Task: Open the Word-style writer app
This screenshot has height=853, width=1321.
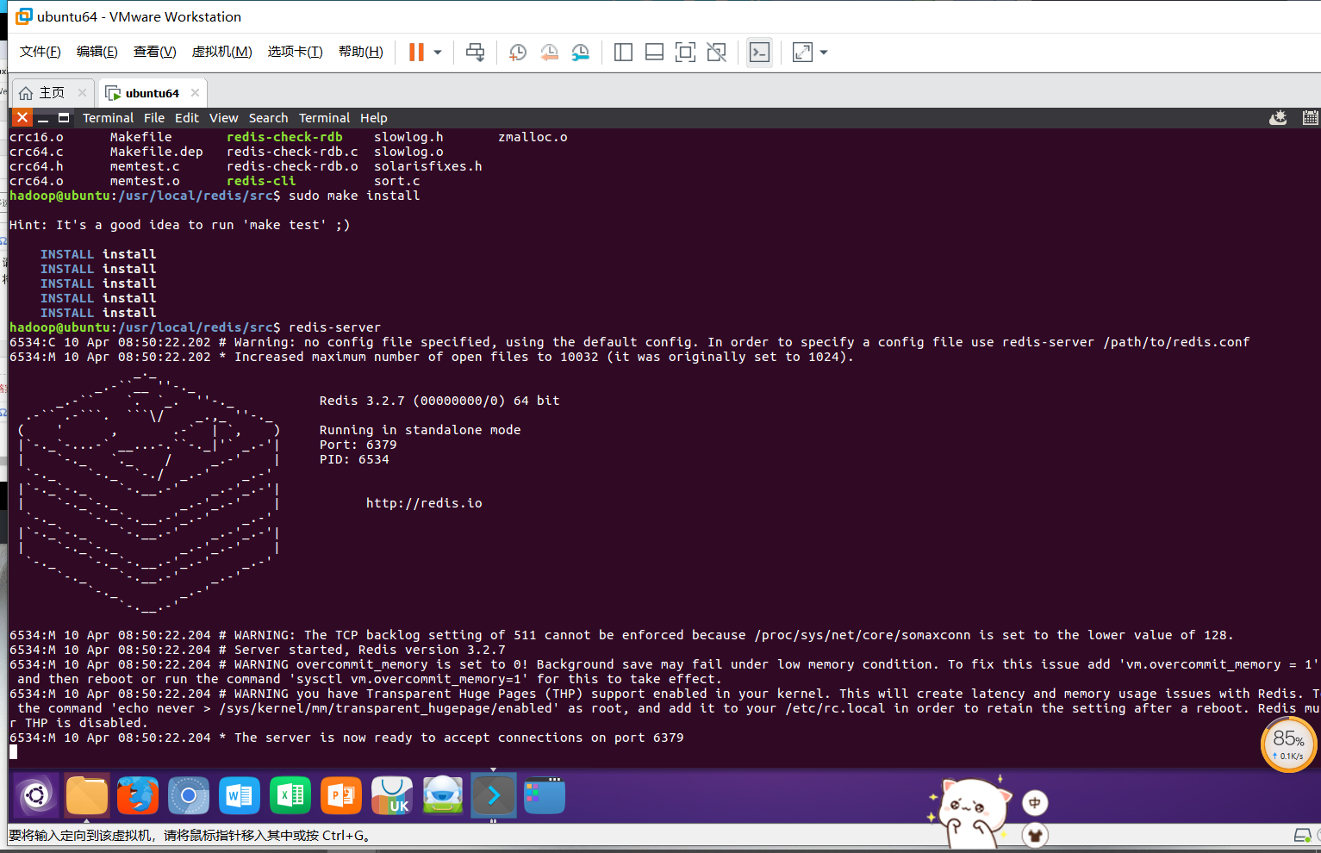Action: pos(240,795)
